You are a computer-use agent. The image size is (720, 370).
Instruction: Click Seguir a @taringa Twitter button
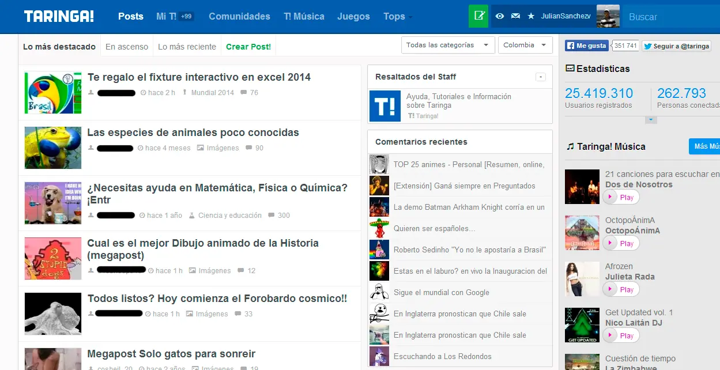point(677,46)
